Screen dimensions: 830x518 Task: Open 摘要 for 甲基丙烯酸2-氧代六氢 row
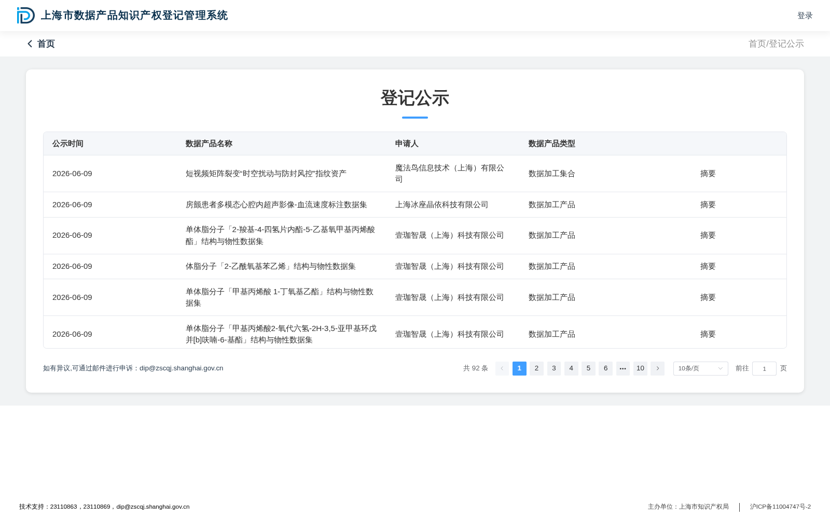point(708,334)
